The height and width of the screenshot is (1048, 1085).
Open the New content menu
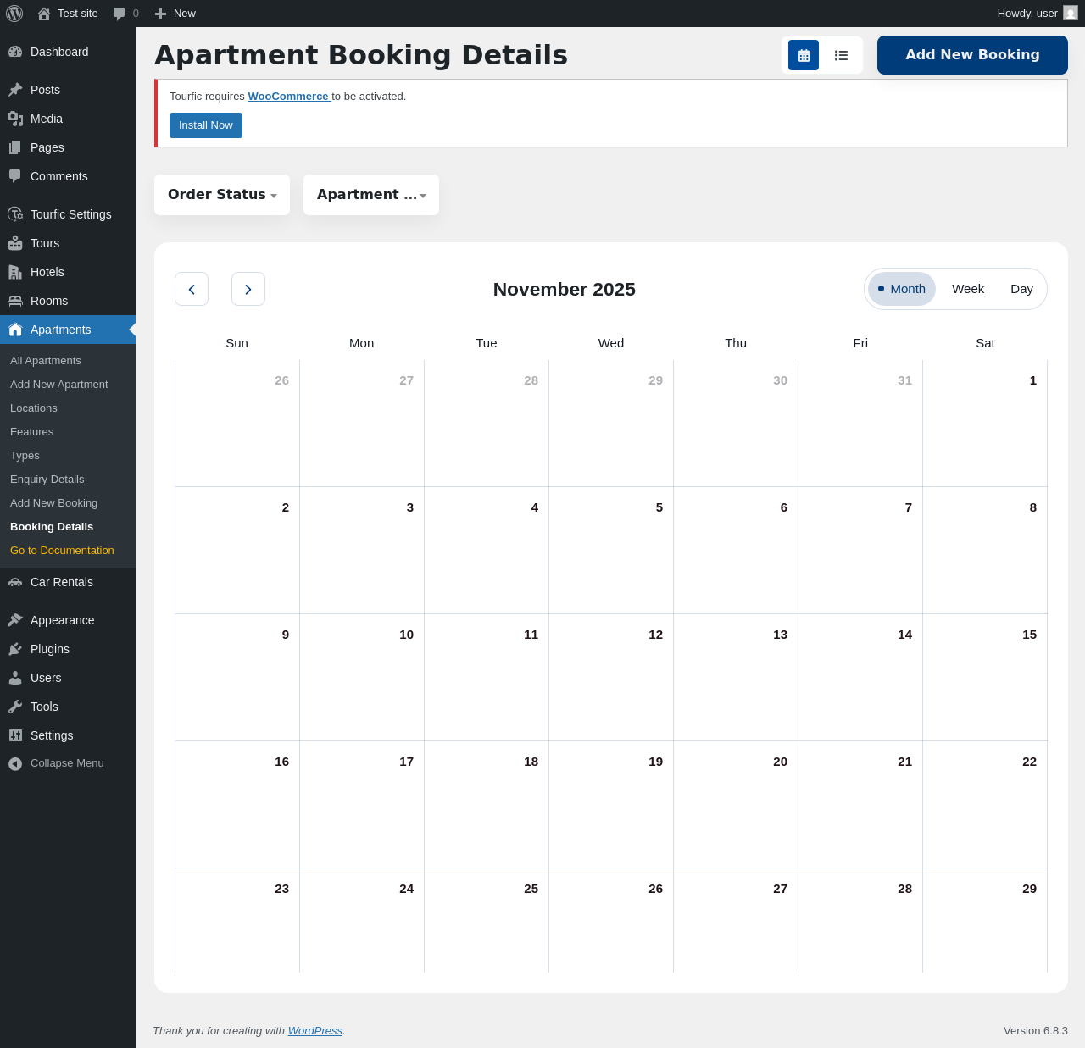pos(175,14)
